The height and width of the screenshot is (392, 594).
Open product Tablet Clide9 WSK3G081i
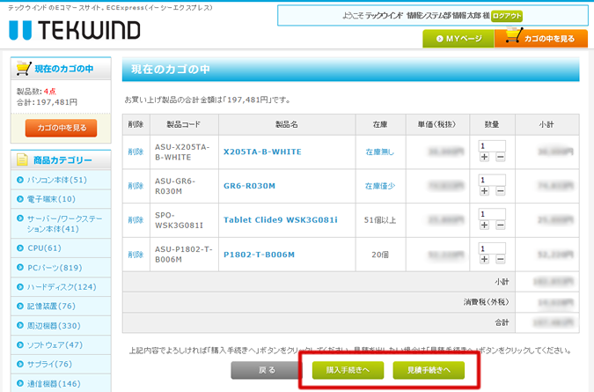point(281,220)
